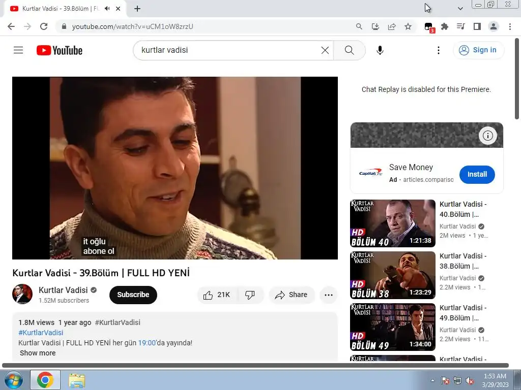Open Kurtlar Vadisi - 40.Bölüm title

(463, 209)
